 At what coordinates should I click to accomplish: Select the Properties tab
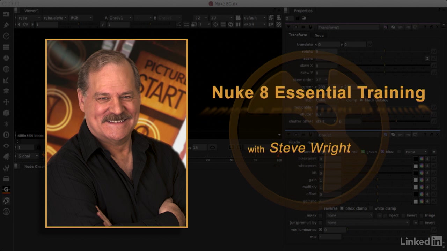[303, 11]
